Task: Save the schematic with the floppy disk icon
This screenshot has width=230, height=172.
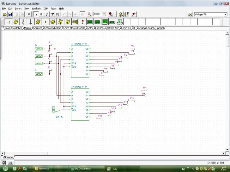Action: (10, 14)
